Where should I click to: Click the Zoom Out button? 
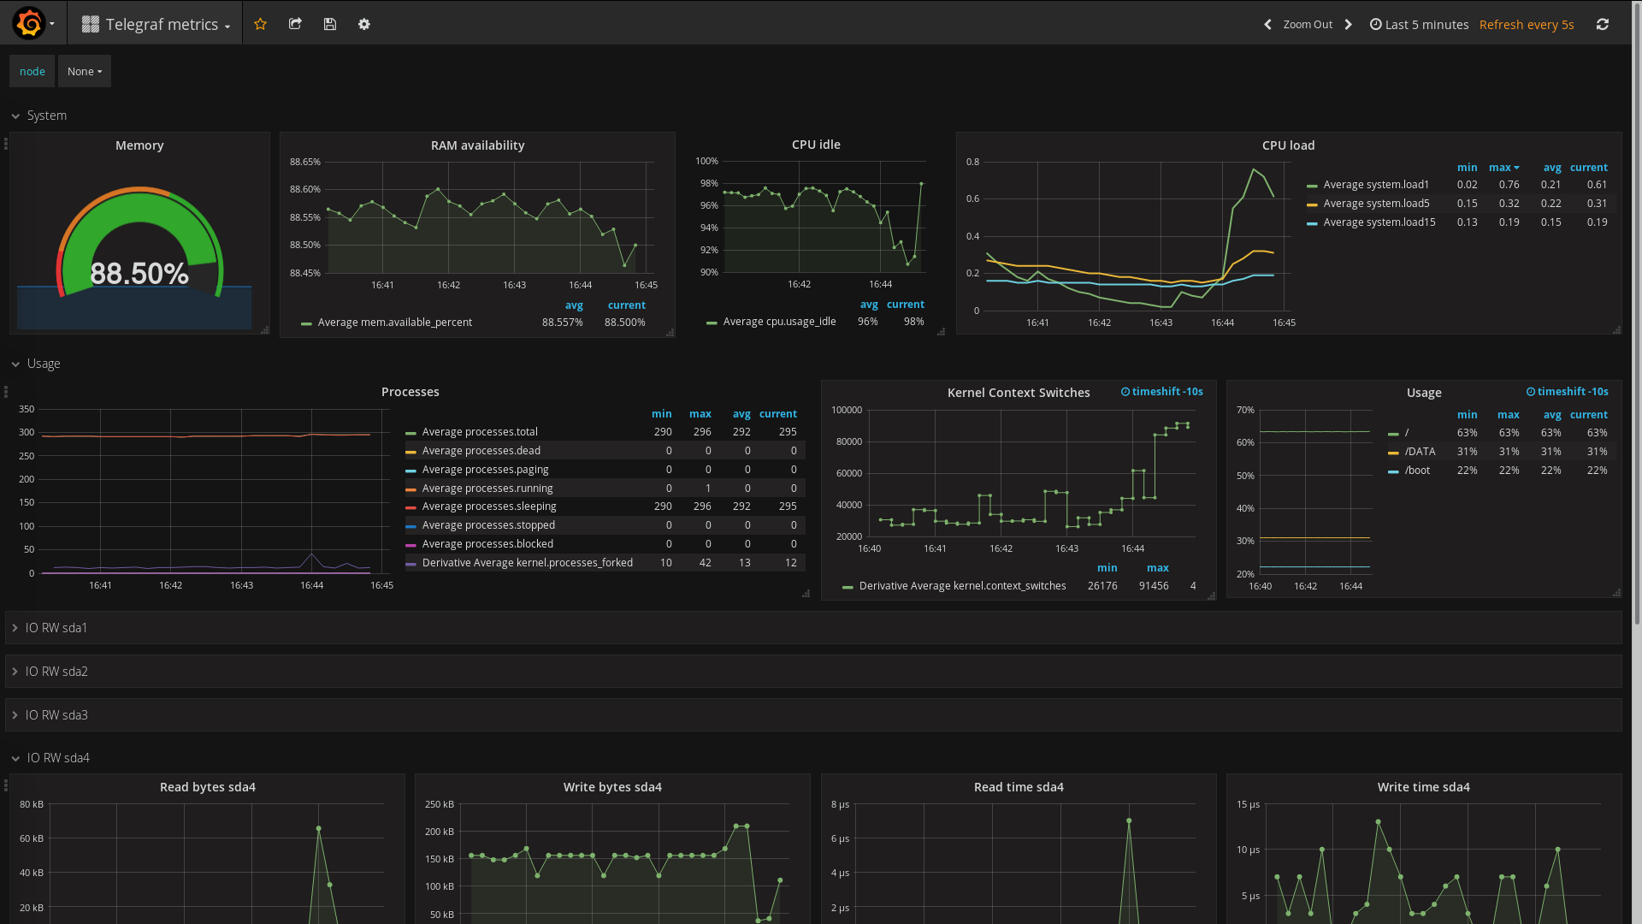(1308, 24)
